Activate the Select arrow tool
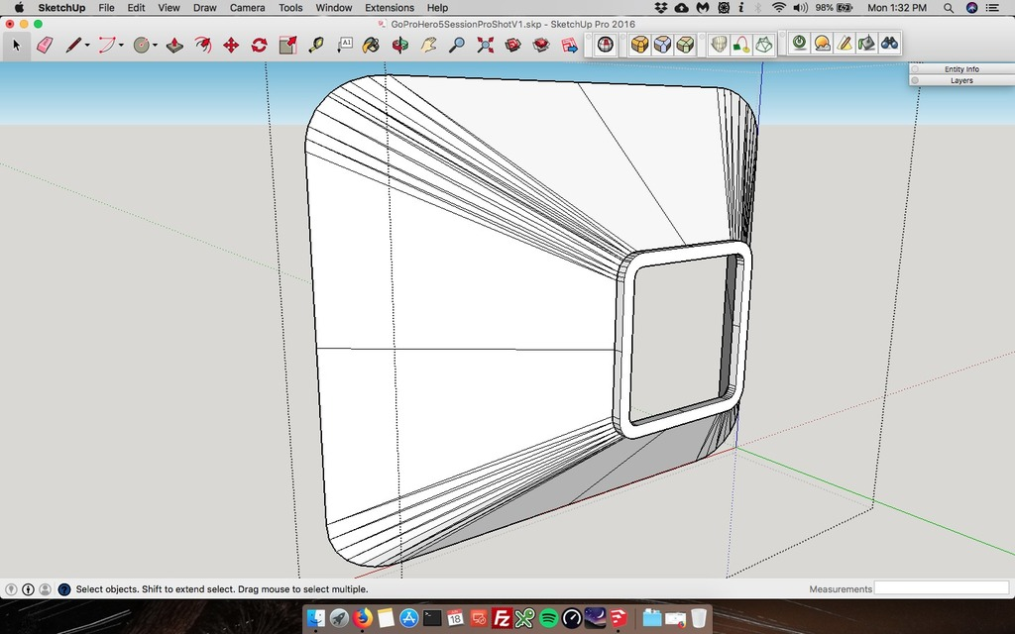This screenshot has height=634, width=1015. (16, 45)
